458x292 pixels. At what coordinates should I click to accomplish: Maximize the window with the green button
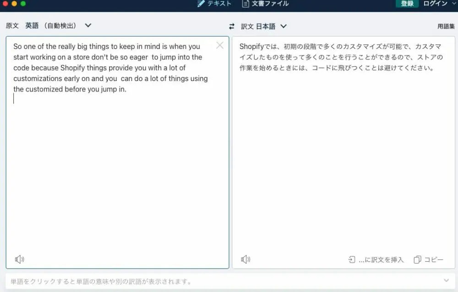pos(23,4)
